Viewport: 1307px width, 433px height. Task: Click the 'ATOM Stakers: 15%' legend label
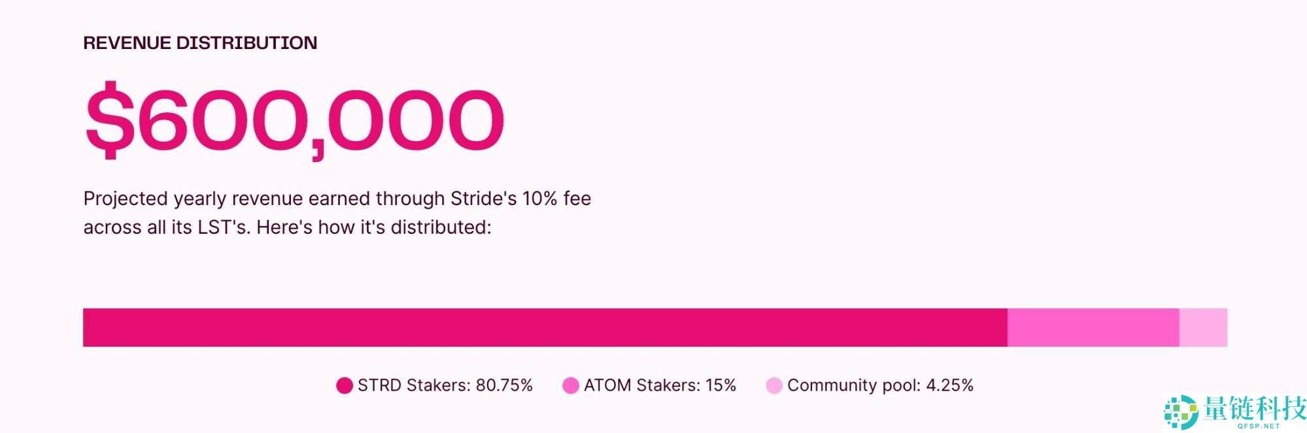point(660,385)
